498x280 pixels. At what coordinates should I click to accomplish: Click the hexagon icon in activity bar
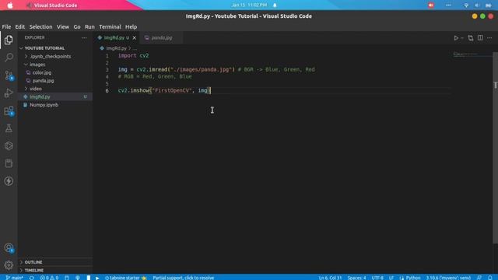pyautogui.click(x=9, y=146)
